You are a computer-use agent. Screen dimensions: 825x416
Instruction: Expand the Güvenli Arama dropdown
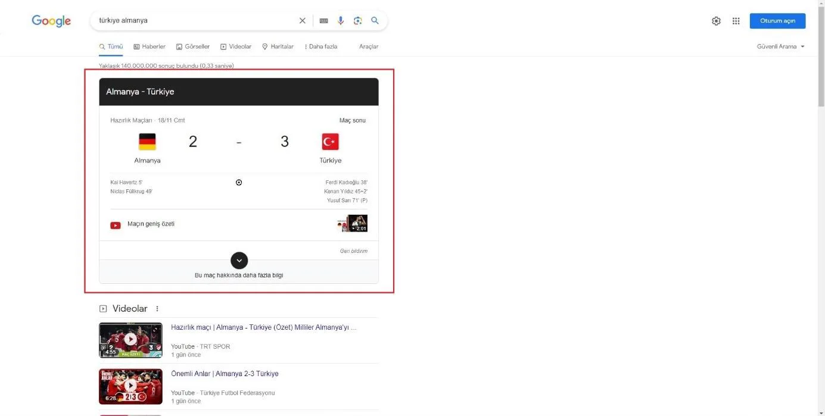(x=780, y=46)
